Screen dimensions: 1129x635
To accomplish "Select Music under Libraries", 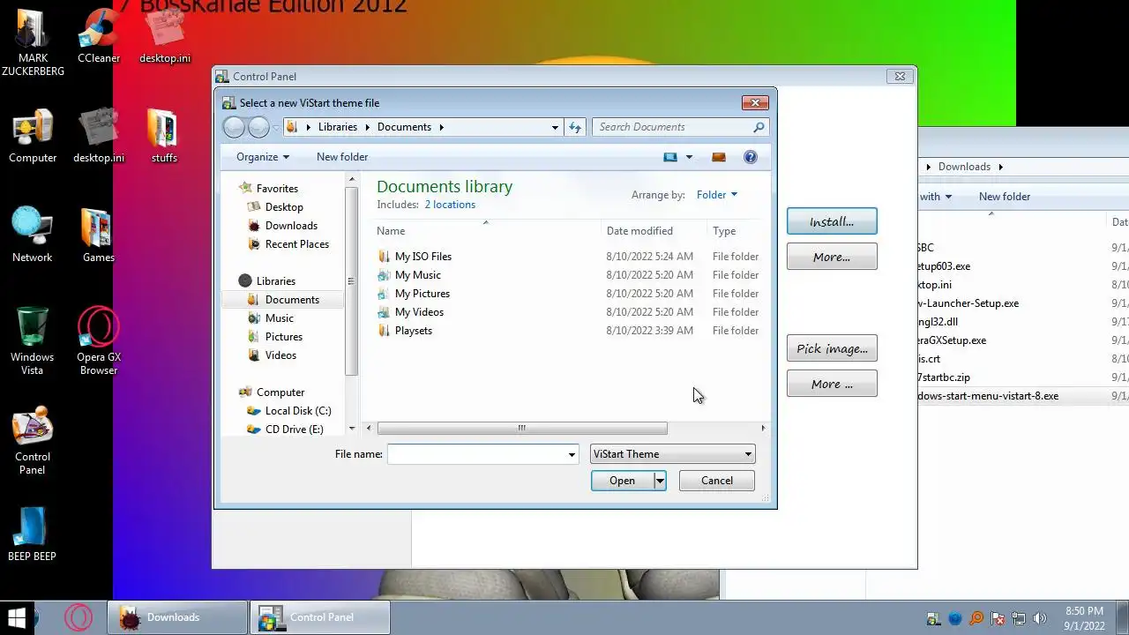I will point(280,318).
